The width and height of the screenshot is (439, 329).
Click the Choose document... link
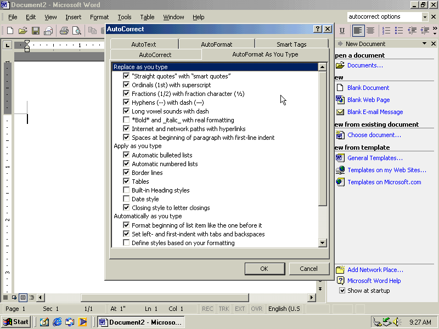pyautogui.click(x=374, y=135)
